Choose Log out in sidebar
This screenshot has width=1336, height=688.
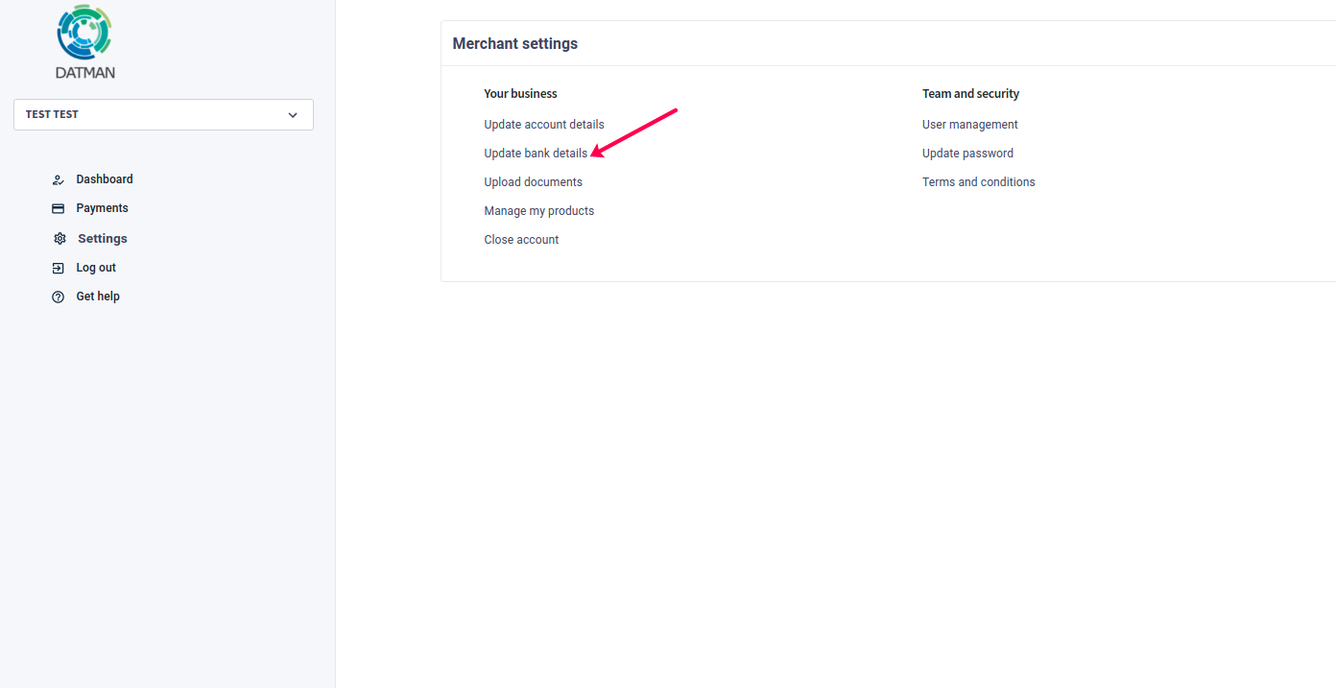click(x=96, y=268)
